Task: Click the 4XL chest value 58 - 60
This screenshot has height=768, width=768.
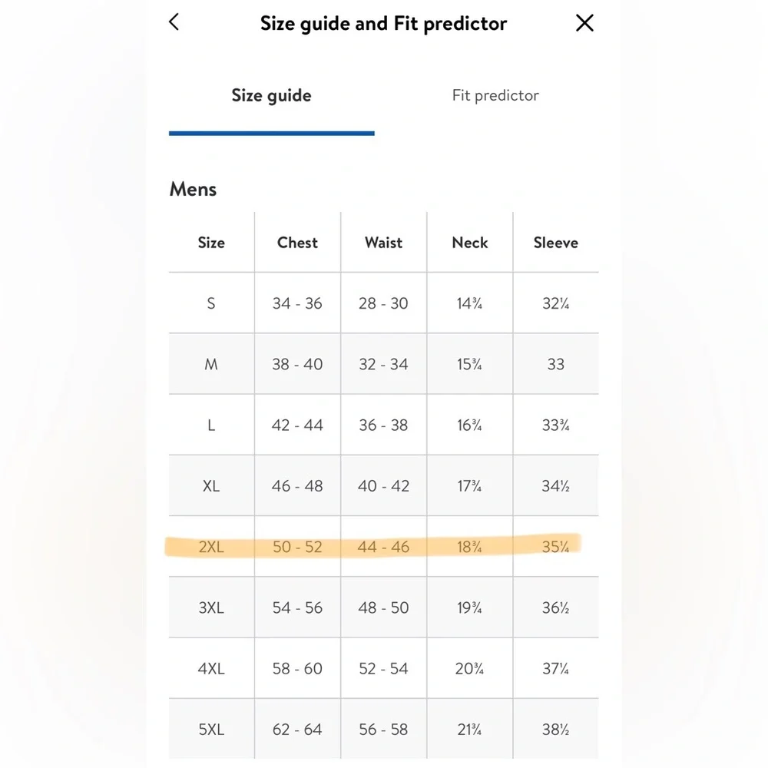Action: (x=297, y=668)
